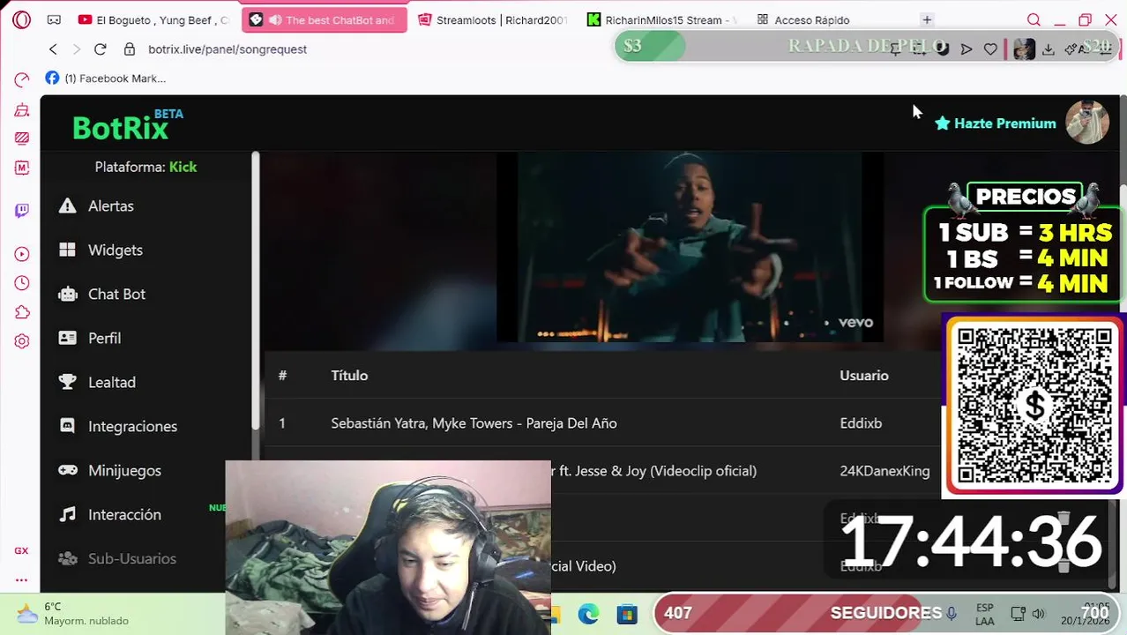Open Alertas warning icon in BotRix menu
This screenshot has width=1127, height=635.
pos(67,205)
